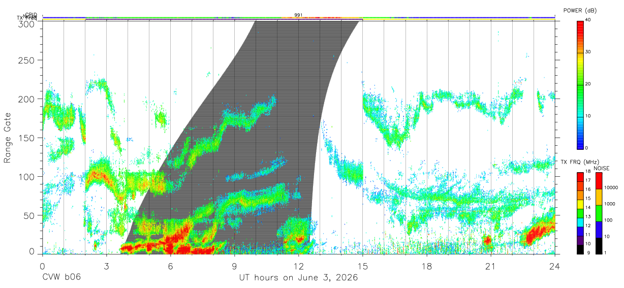Pick the green 13–14 MHz frequency swatch
Image resolution: width=624 pixels, height=288 pixels.
pos(580,213)
